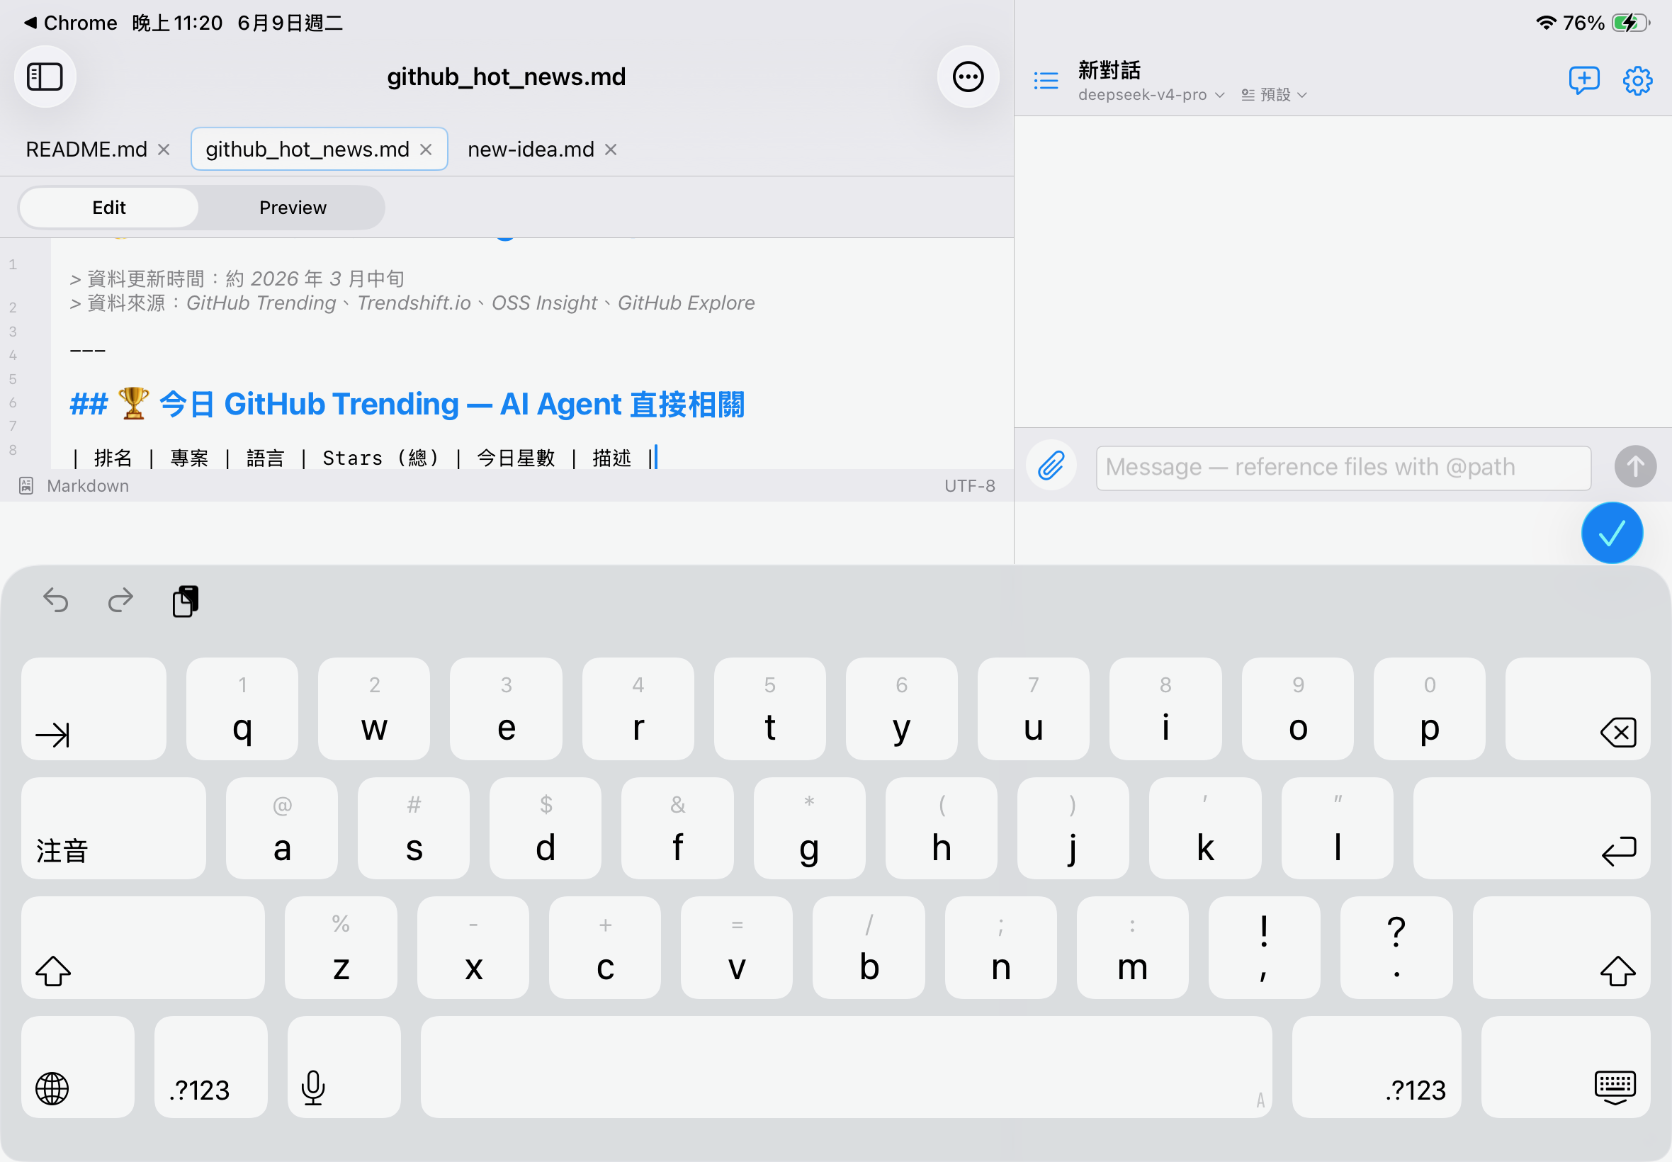Close the github_hot_news.md tab
Image resolution: width=1672 pixels, height=1162 pixels.
click(x=426, y=150)
